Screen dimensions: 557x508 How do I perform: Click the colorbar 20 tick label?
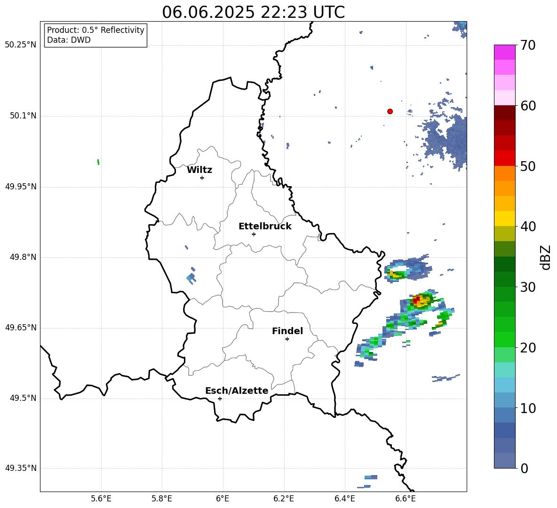point(528,348)
